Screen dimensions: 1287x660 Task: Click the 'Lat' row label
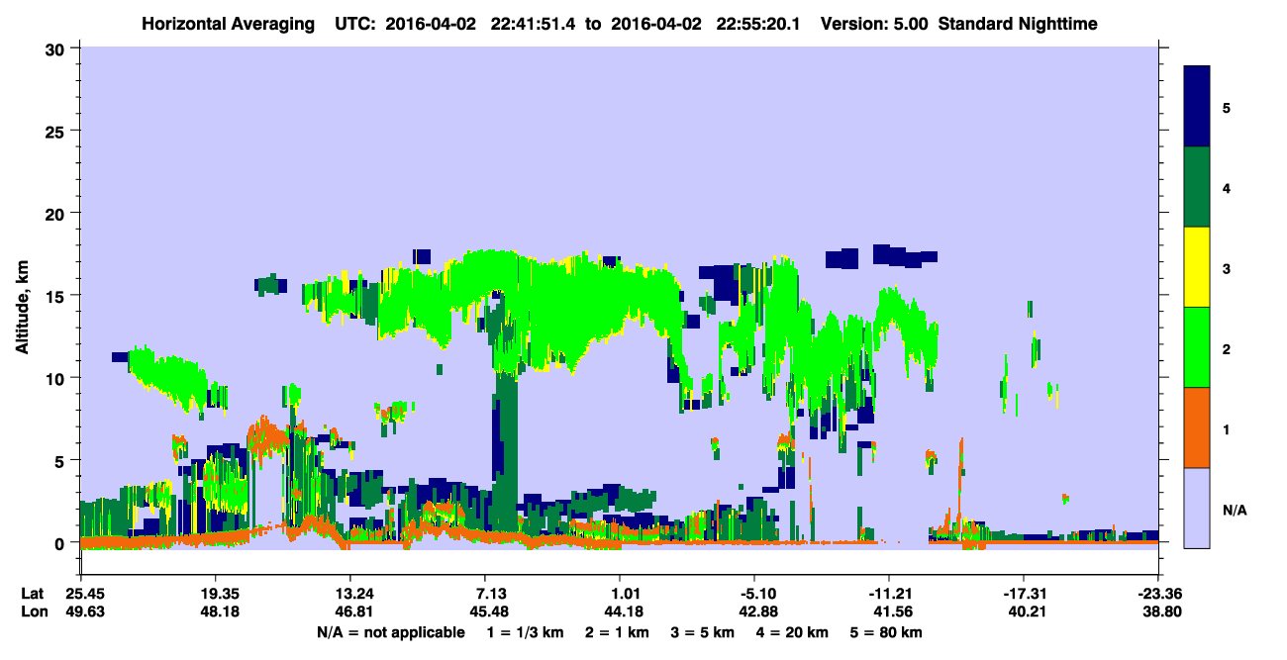33,594
